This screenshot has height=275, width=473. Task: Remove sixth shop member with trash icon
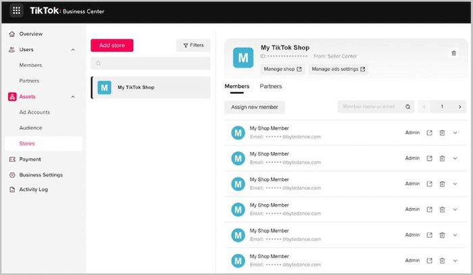tap(442, 261)
